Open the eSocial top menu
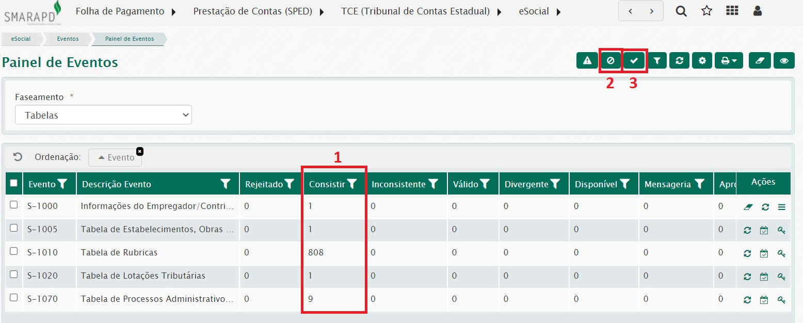Screen dimensions: 803x323 tap(539, 11)
